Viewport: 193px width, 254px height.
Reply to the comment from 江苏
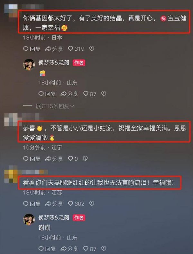point(32,204)
